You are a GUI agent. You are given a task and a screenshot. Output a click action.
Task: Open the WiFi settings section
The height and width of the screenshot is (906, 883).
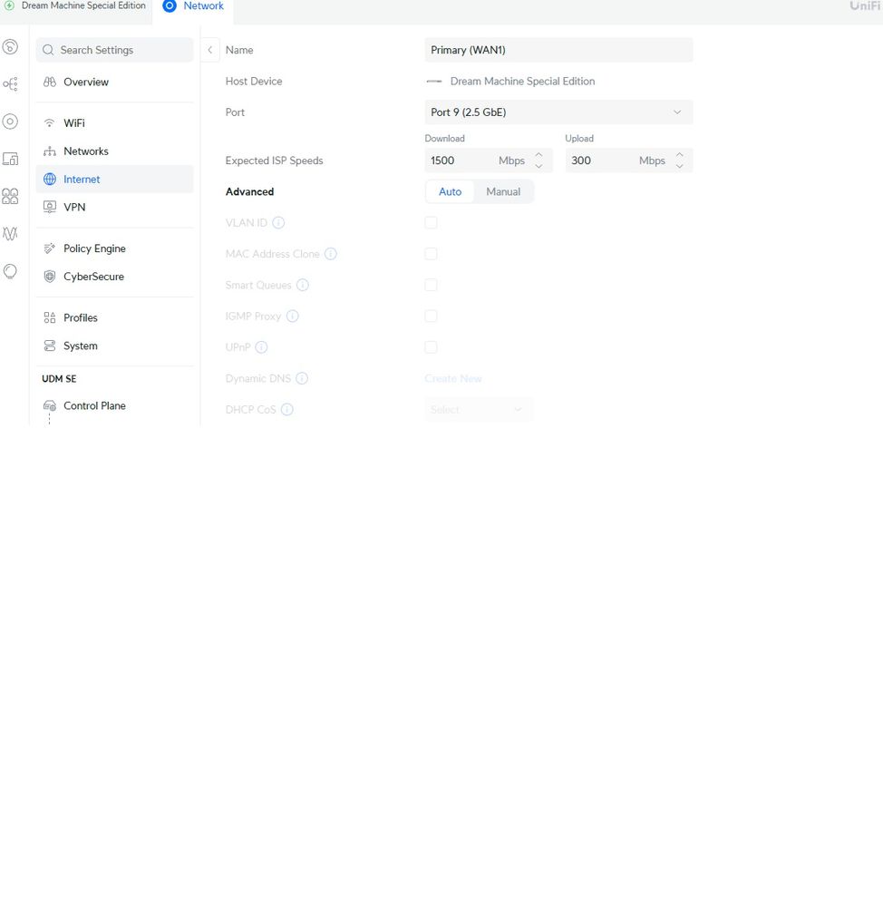pyautogui.click(x=74, y=123)
